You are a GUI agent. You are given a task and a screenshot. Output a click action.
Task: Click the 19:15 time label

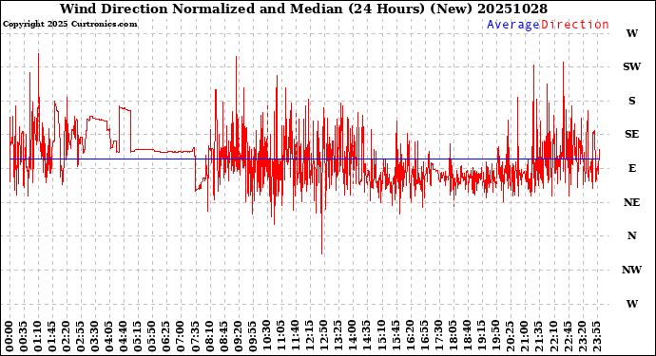(x=480, y=335)
